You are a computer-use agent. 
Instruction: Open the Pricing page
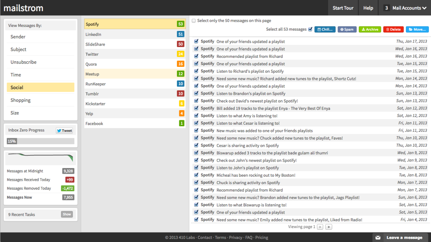pyautogui.click(x=262, y=237)
